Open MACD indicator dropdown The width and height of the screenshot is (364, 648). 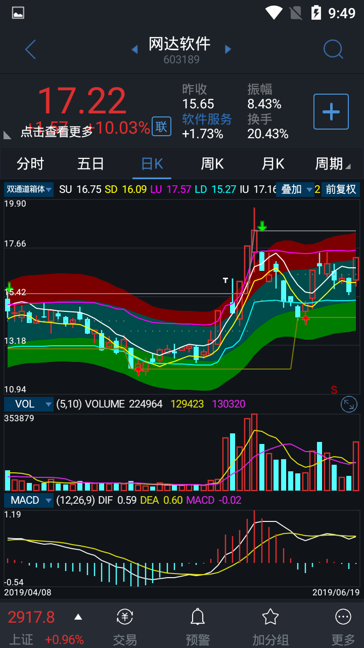coord(29,500)
